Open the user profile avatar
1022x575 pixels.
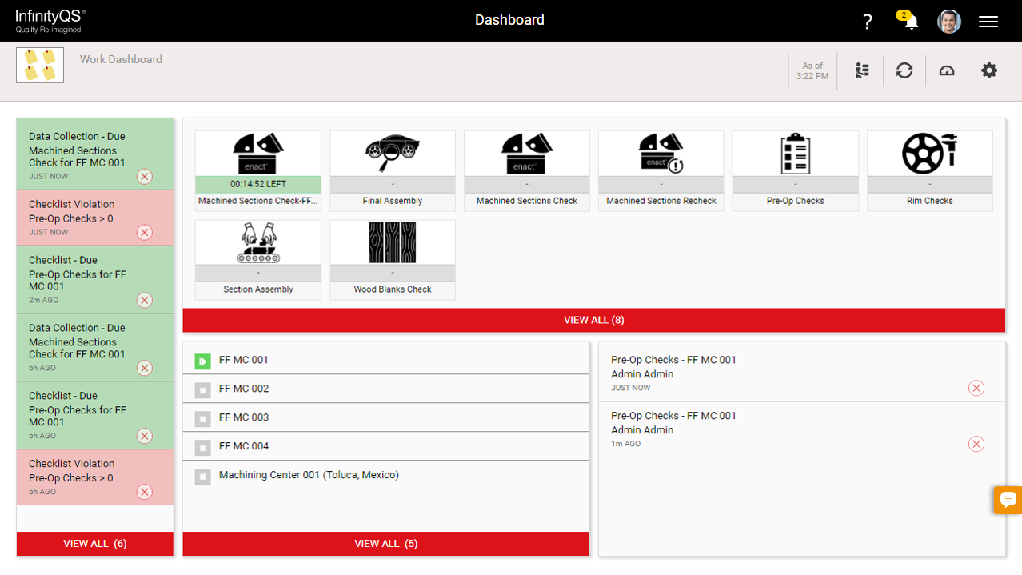(x=949, y=22)
